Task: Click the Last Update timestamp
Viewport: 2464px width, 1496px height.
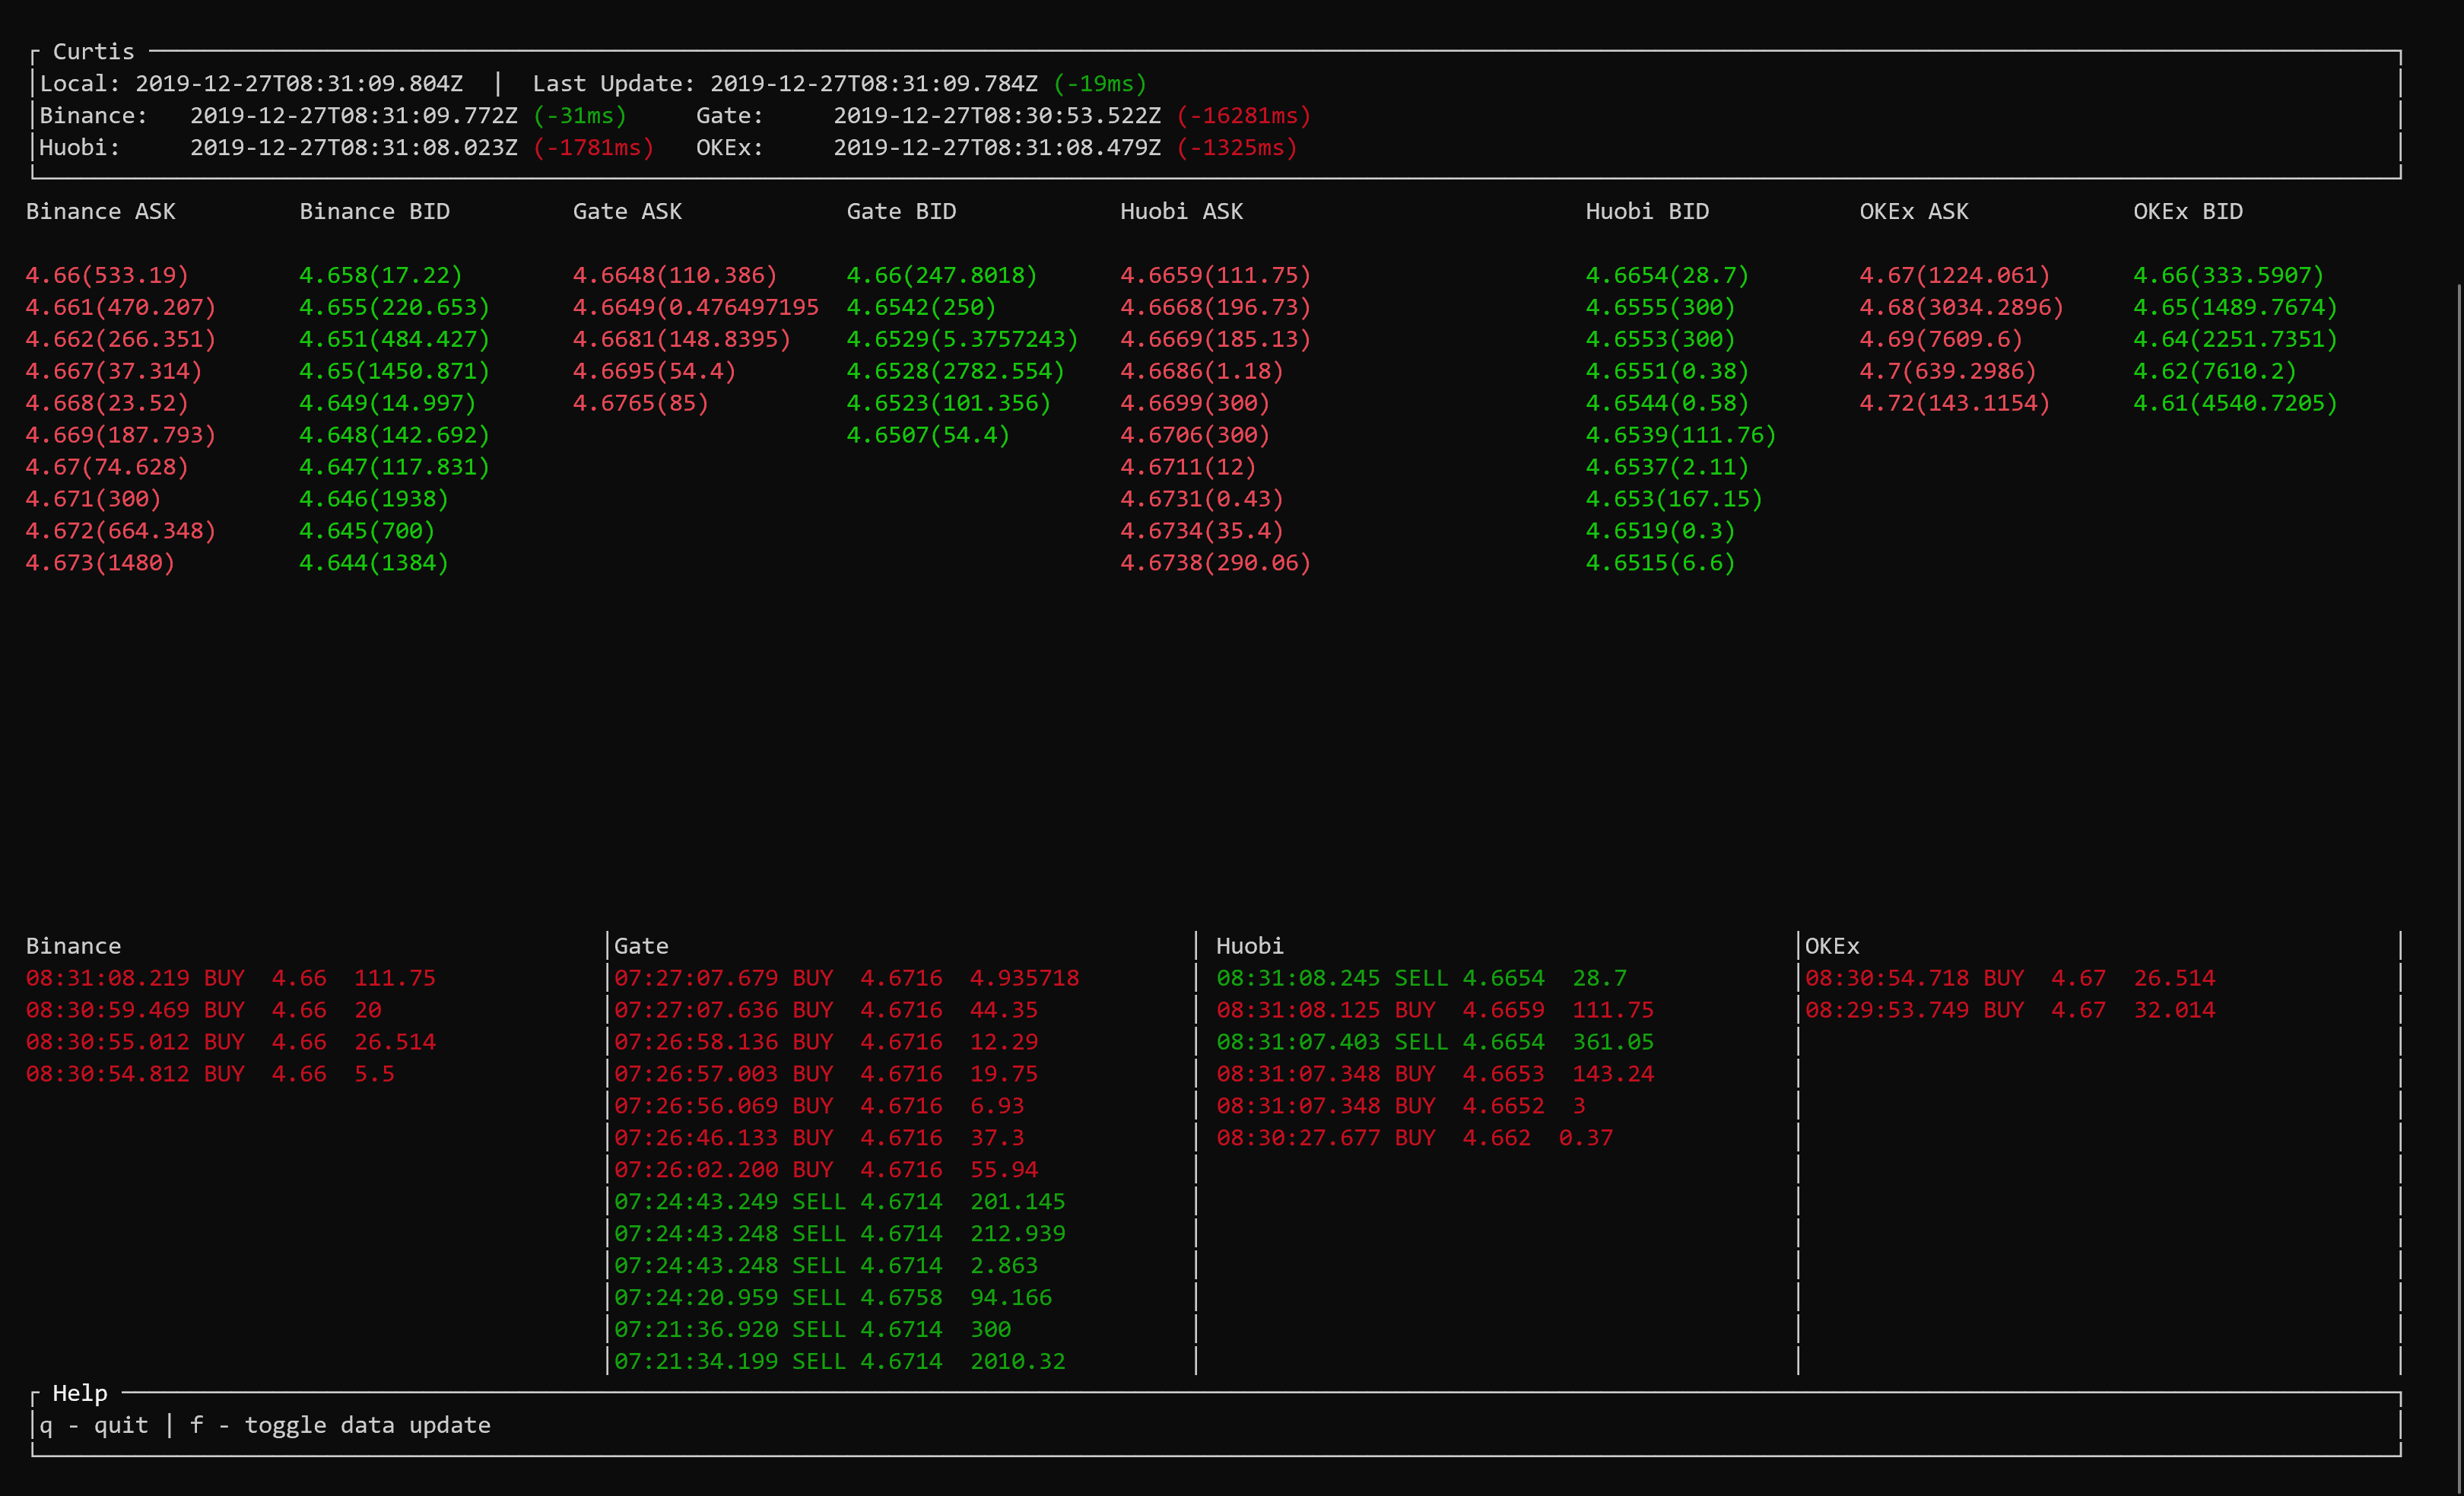Action: click(x=873, y=84)
